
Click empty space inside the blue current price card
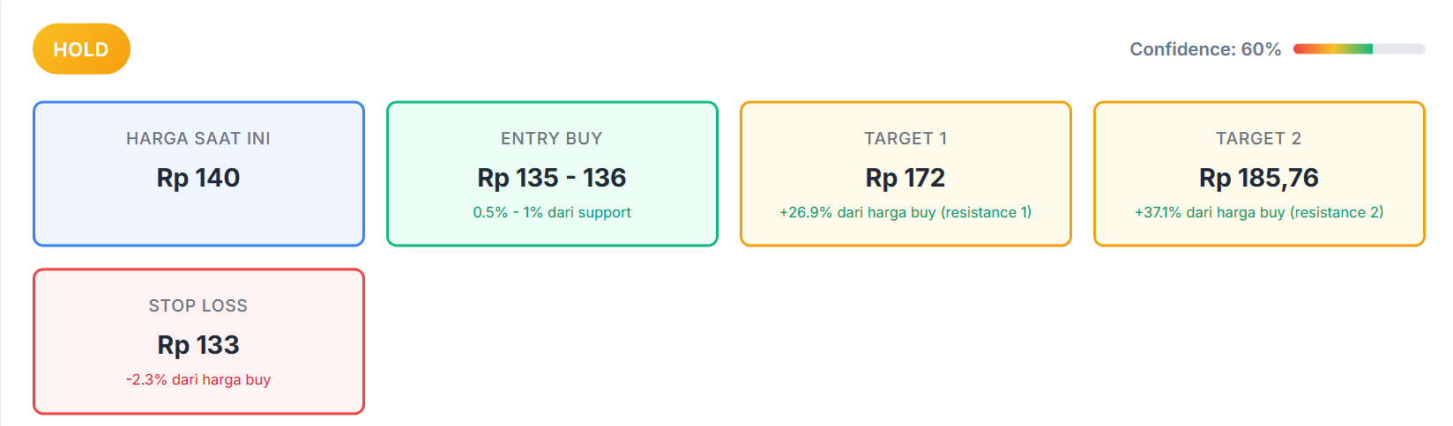coord(198,222)
